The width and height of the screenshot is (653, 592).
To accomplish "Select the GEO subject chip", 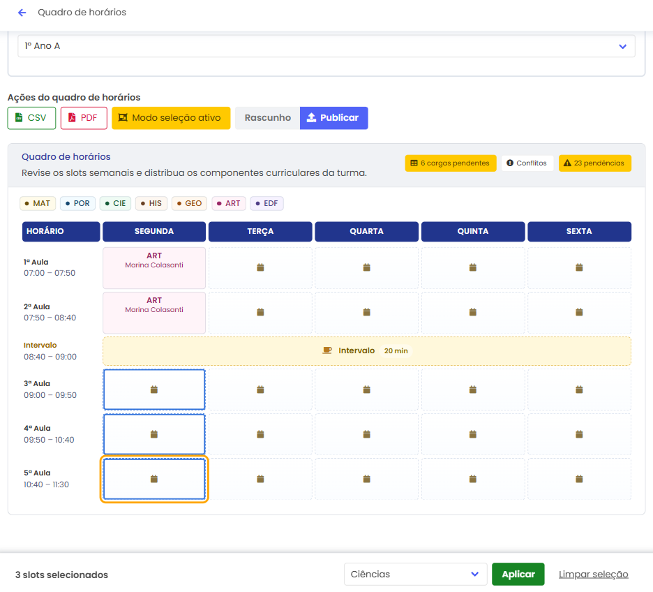I will click(x=190, y=203).
